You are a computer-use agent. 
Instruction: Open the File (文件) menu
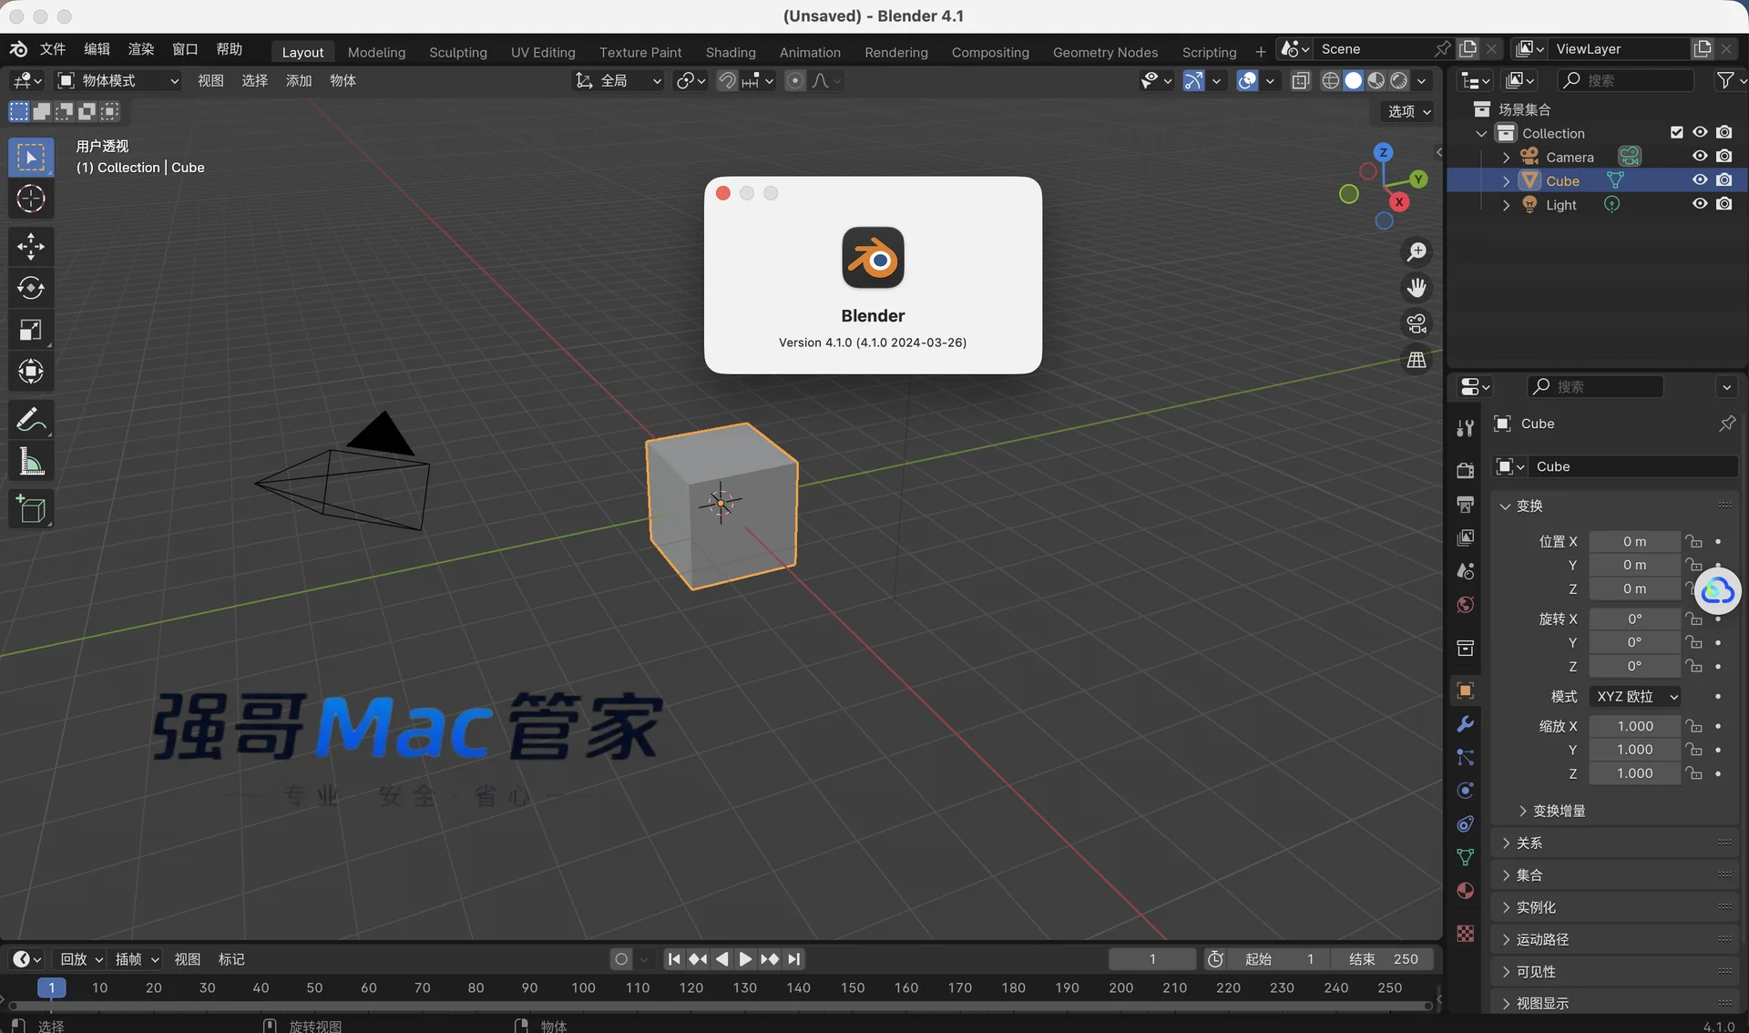tap(53, 49)
